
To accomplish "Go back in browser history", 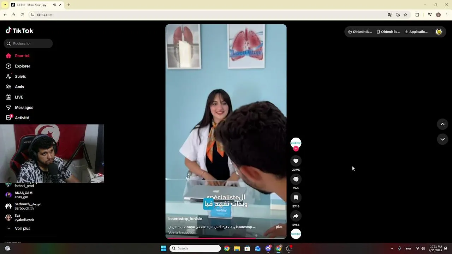I will 5,15.
